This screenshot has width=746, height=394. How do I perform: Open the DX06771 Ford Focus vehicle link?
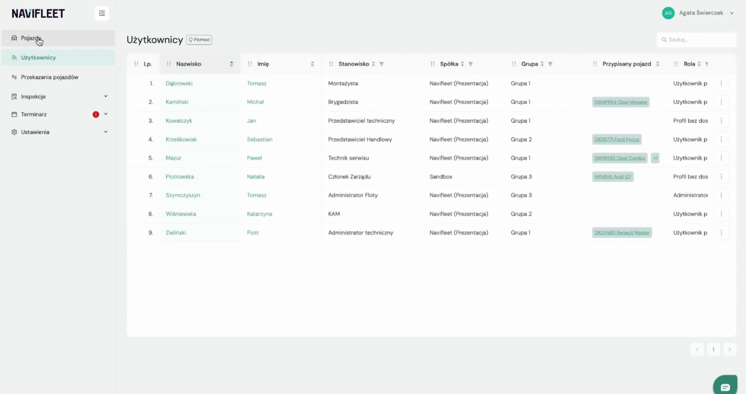(617, 140)
